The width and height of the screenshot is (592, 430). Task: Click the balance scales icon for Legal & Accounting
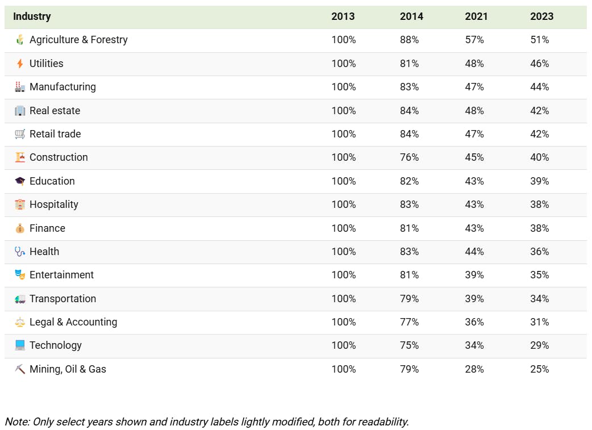tap(20, 322)
